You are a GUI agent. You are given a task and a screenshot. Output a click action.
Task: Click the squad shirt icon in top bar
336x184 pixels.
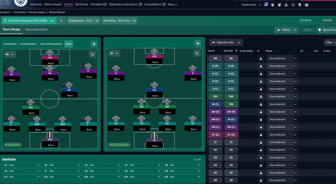pyautogui.click(x=273, y=5)
